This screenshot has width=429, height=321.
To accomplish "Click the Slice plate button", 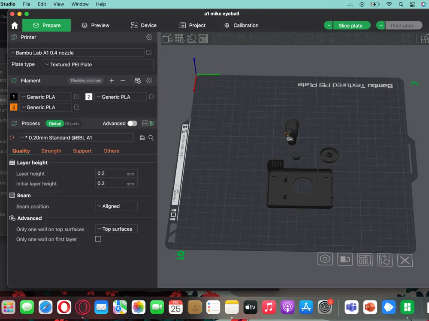I will pos(352,25).
